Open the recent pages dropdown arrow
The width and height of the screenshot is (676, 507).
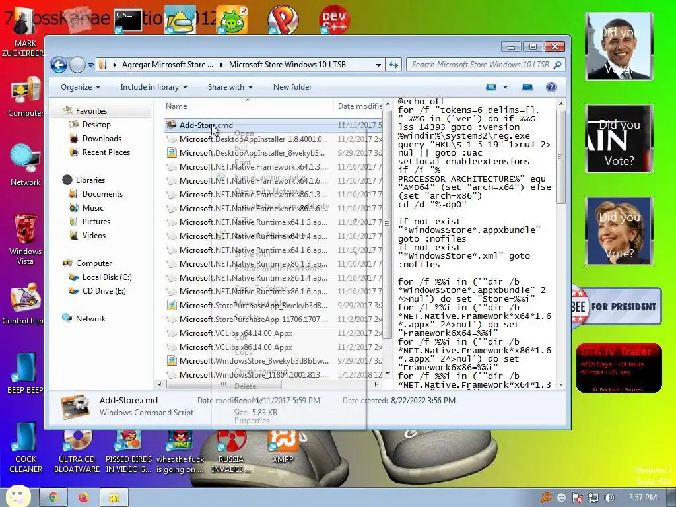[x=90, y=65]
